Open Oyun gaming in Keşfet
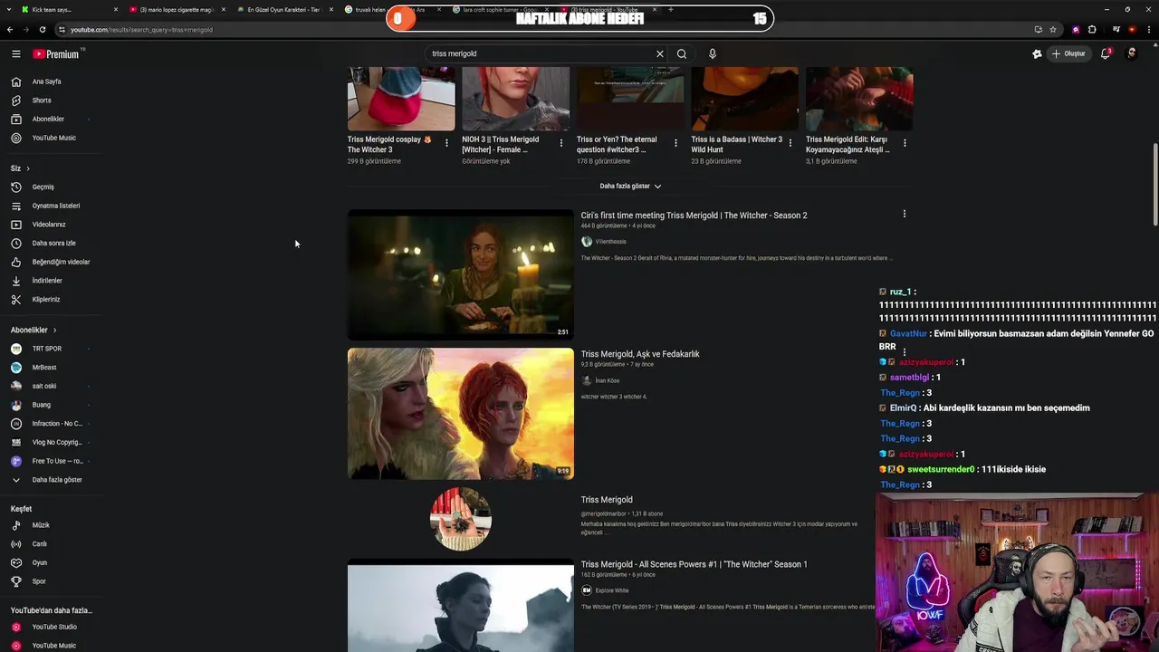Image resolution: width=1159 pixels, height=652 pixels. click(40, 562)
